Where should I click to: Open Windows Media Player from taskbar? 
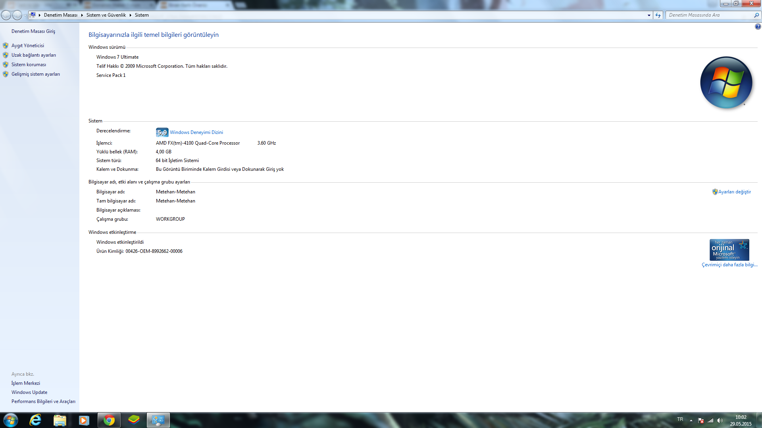coord(84,420)
